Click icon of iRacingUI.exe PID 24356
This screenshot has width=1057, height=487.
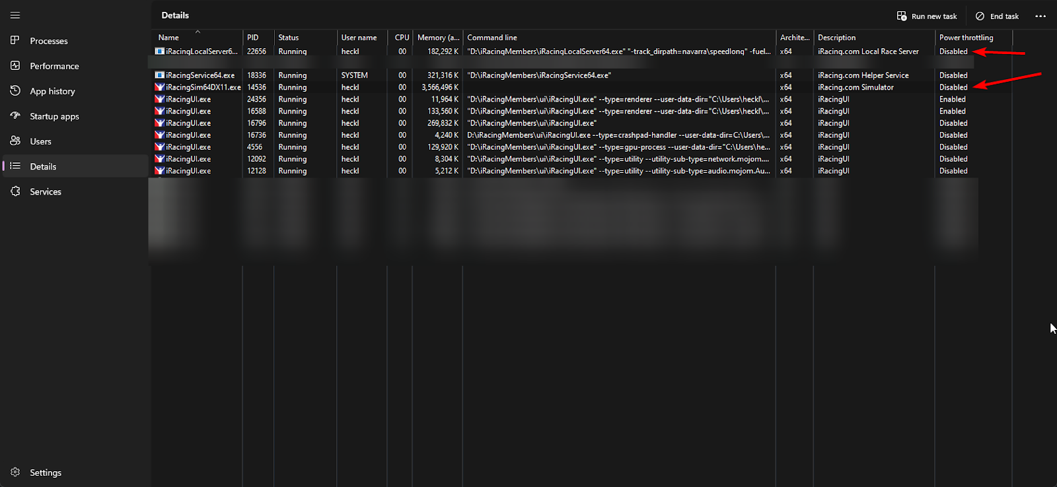(x=159, y=99)
